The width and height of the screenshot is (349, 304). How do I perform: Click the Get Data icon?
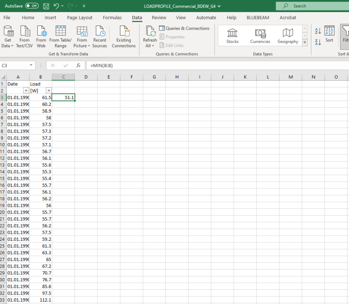8,32
